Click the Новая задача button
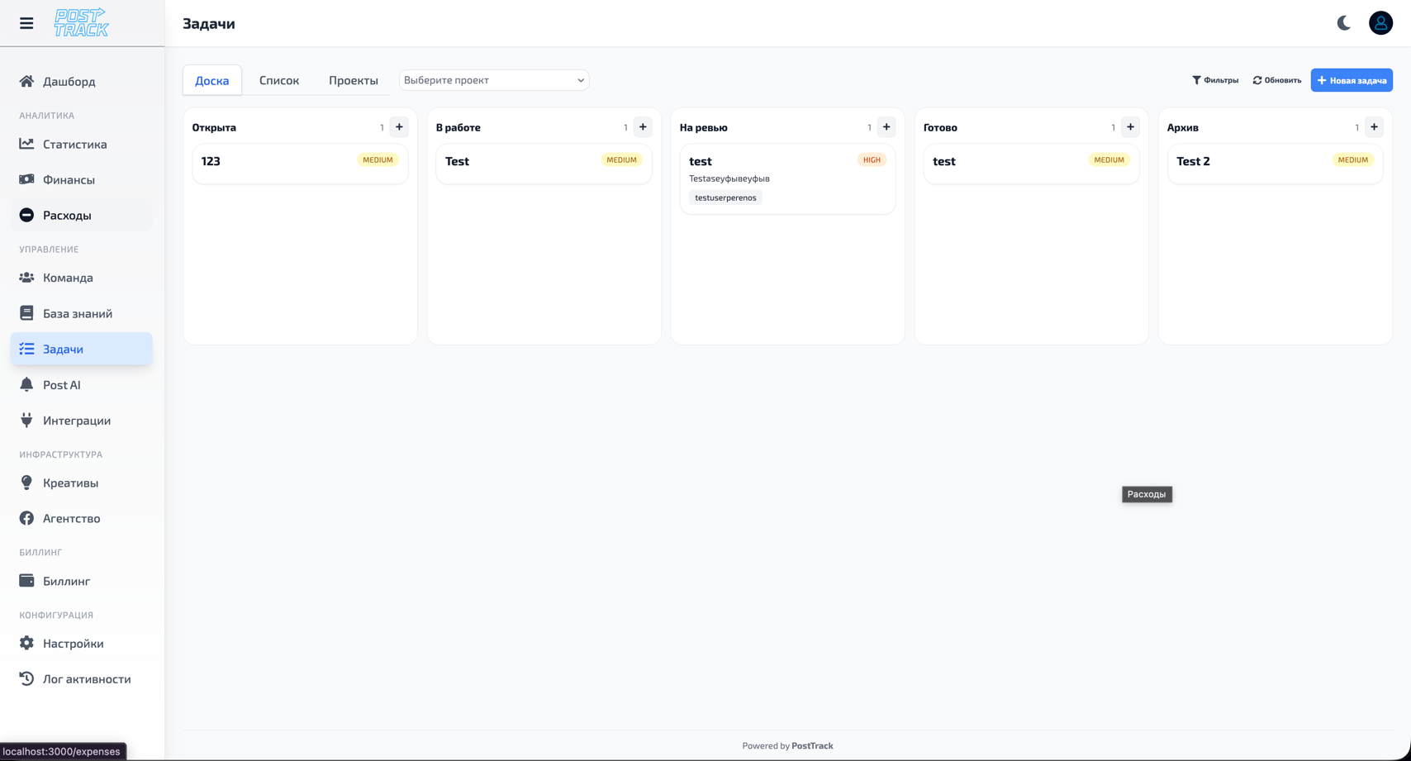The width and height of the screenshot is (1411, 761). click(x=1352, y=79)
